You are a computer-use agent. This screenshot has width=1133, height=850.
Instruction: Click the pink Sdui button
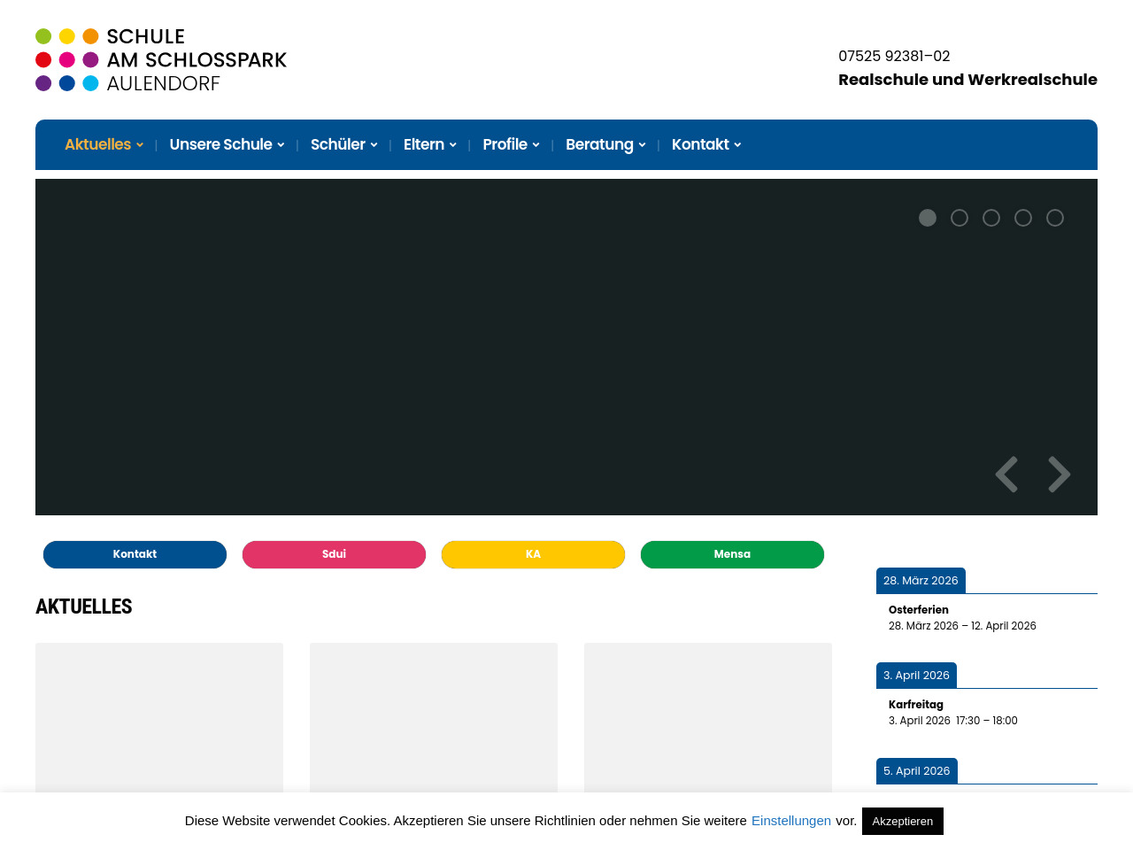click(334, 554)
